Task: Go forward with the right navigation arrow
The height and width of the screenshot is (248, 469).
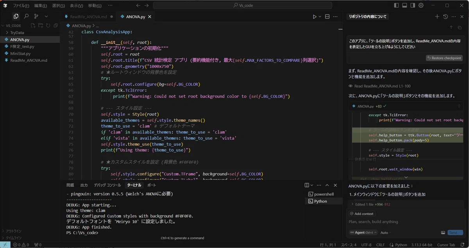Action: coord(146,5)
